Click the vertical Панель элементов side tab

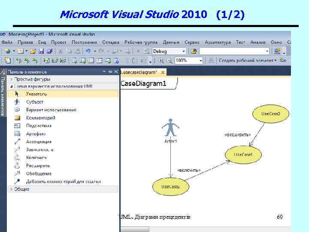[3, 93]
